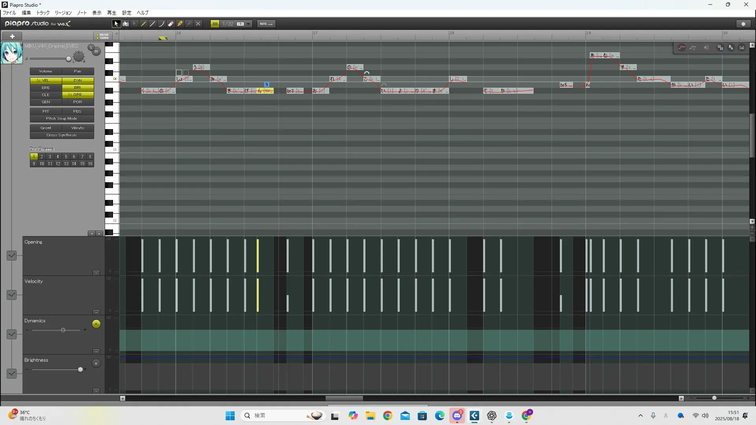Expand the Opening lane selector dropdown
The width and height of the screenshot is (756, 425).
11,256
